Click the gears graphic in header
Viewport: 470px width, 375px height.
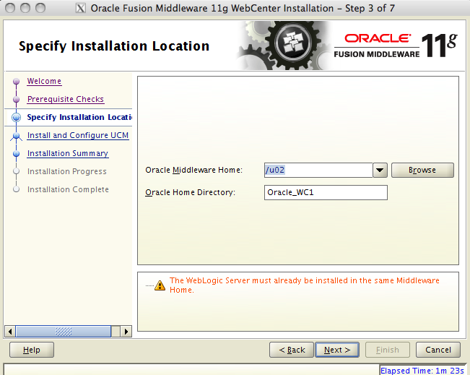(x=283, y=45)
